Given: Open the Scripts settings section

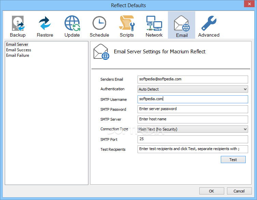Looking at the screenshot, I should pos(127,25).
